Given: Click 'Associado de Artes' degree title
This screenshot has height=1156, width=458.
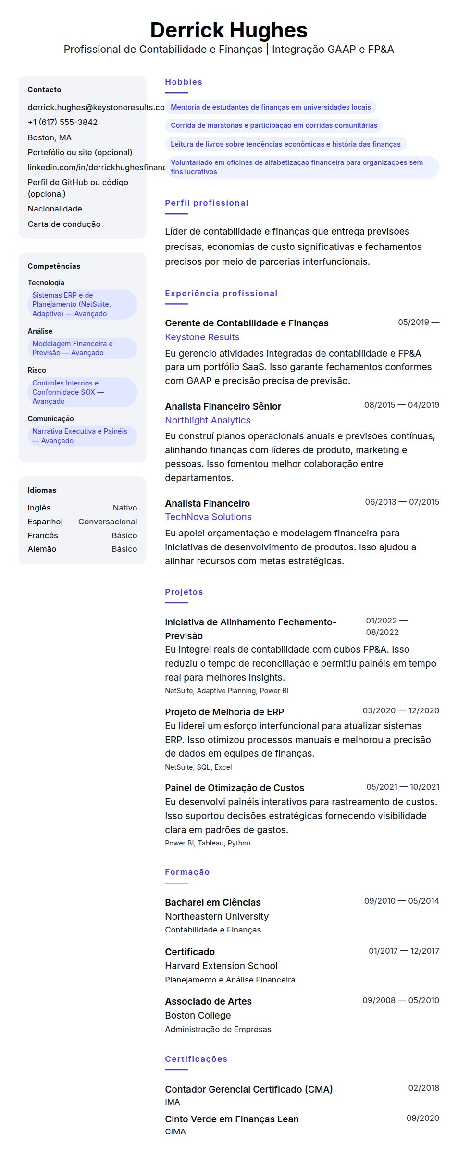Looking at the screenshot, I should click(208, 1001).
